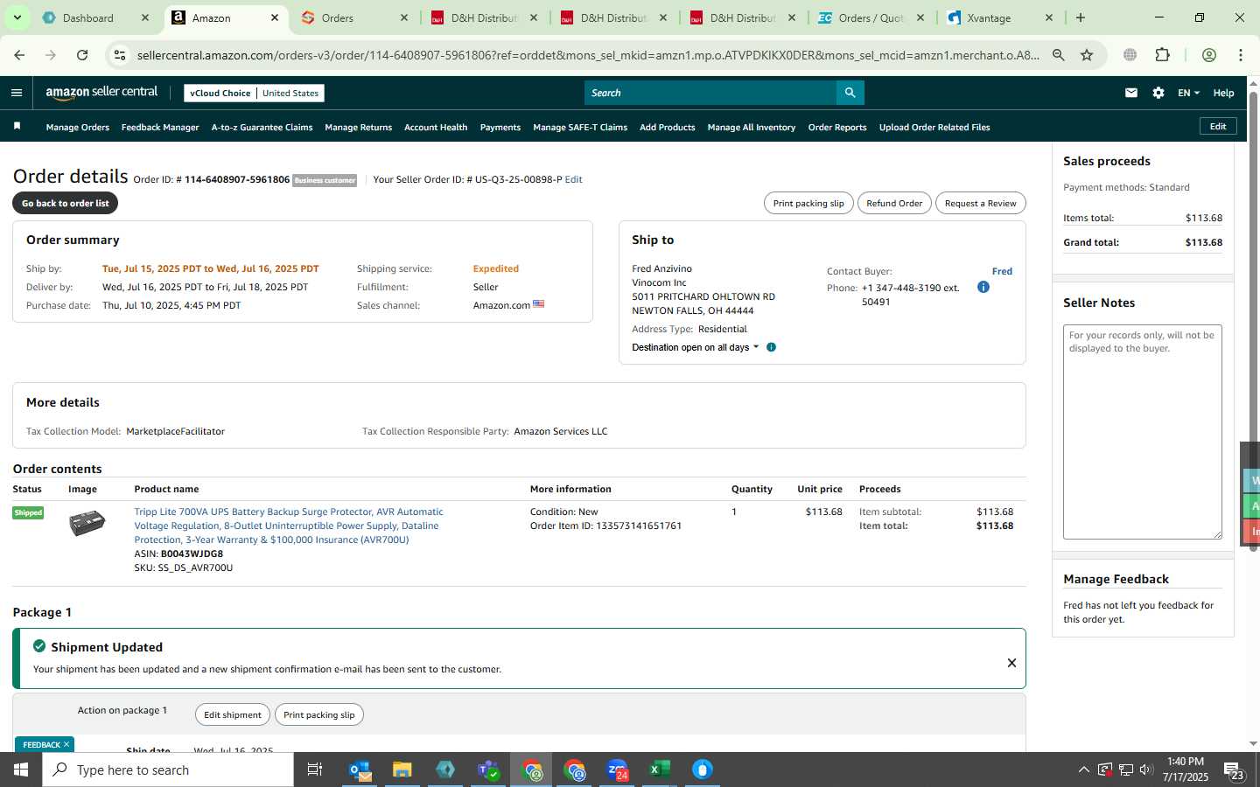1260x787 pixels.
Task: Open the browser extensions puzzle icon
Action: 1162,55
